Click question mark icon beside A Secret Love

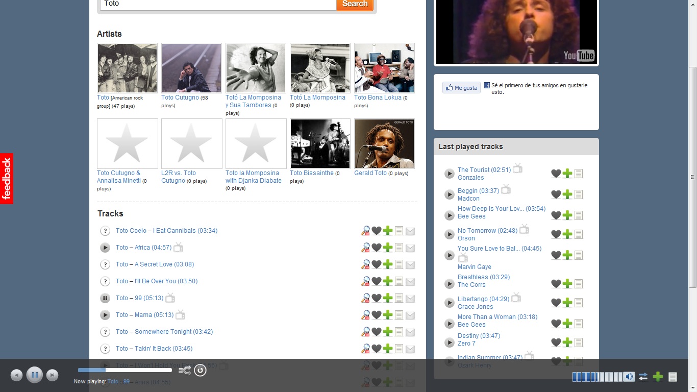pyautogui.click(x=105, y=264)
